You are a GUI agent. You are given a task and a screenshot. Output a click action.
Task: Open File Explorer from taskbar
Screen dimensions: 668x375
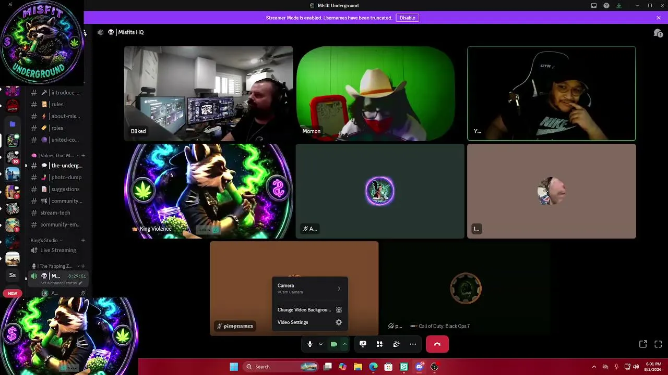coord(358,367)
